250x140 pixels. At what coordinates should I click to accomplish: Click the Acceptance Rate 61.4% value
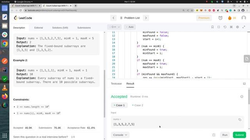pyautogui.click(x=91, y=128)
